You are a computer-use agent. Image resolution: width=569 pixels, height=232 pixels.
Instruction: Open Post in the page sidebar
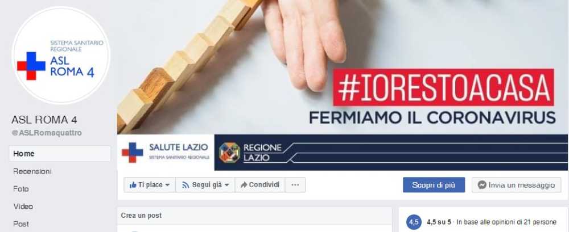tap(21, 224)
